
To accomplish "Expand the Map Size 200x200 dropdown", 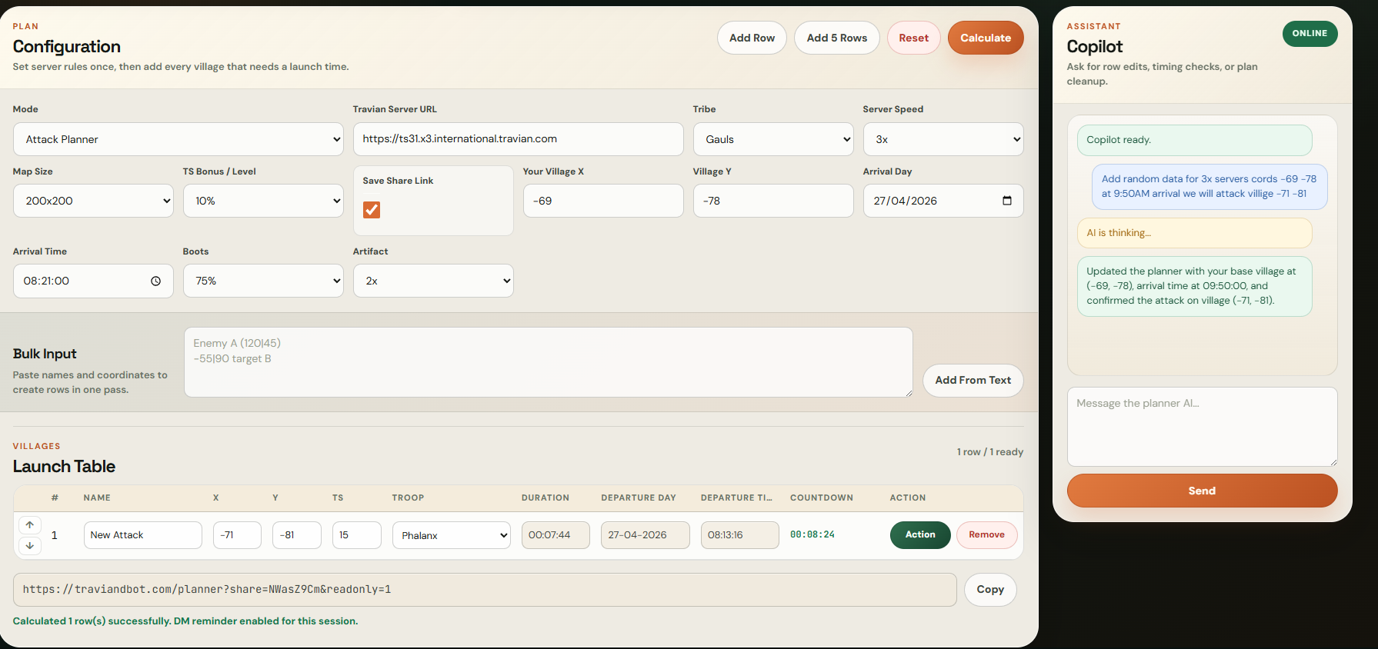I will [93, 201].
